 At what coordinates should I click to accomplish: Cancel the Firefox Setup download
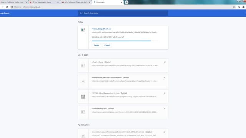(x=107, y=45)
